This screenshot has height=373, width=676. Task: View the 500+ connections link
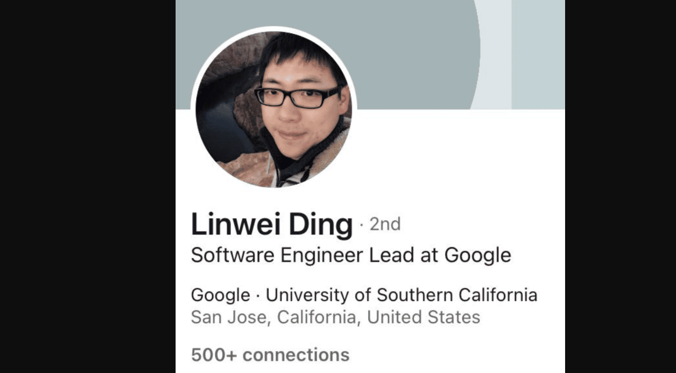click(x=270, y=355)
